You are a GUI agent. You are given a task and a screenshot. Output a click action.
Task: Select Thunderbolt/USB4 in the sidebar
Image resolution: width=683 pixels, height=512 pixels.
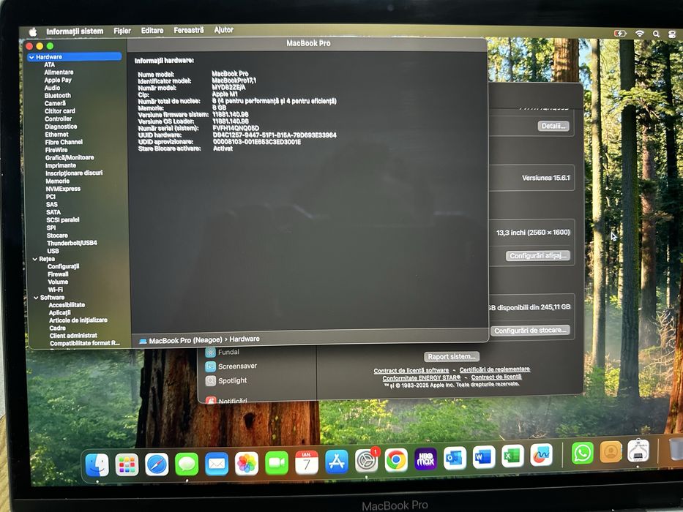[x=72, y=243]
